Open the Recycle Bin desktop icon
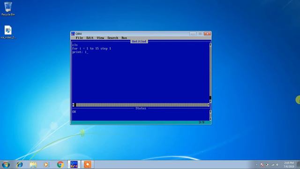 click(x=8, y=9)
